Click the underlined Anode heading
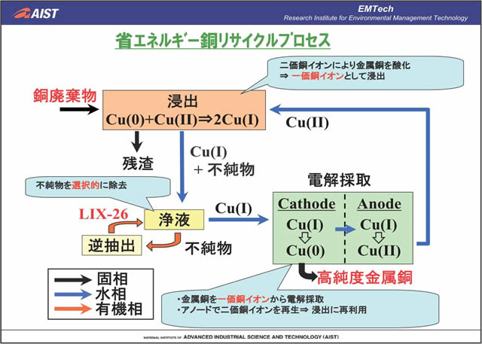 [x=378, y=203]
